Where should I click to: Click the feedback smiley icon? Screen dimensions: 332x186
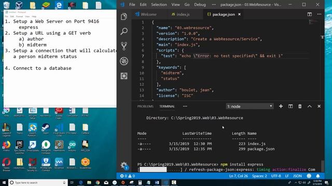pos(309,176)
